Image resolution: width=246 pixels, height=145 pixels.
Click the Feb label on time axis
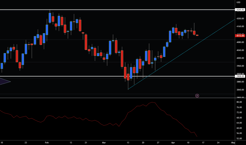click(47, 142)
